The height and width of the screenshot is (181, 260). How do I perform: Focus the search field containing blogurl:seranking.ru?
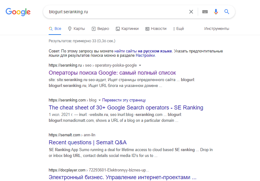pyautogui.click(x=116, y=12)
